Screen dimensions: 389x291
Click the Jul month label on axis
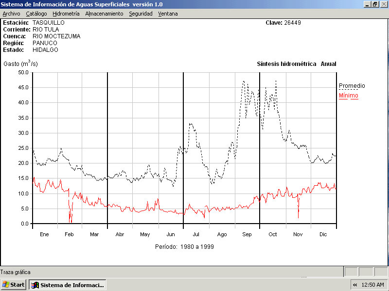pyautogui.click(x=196, y=234)
